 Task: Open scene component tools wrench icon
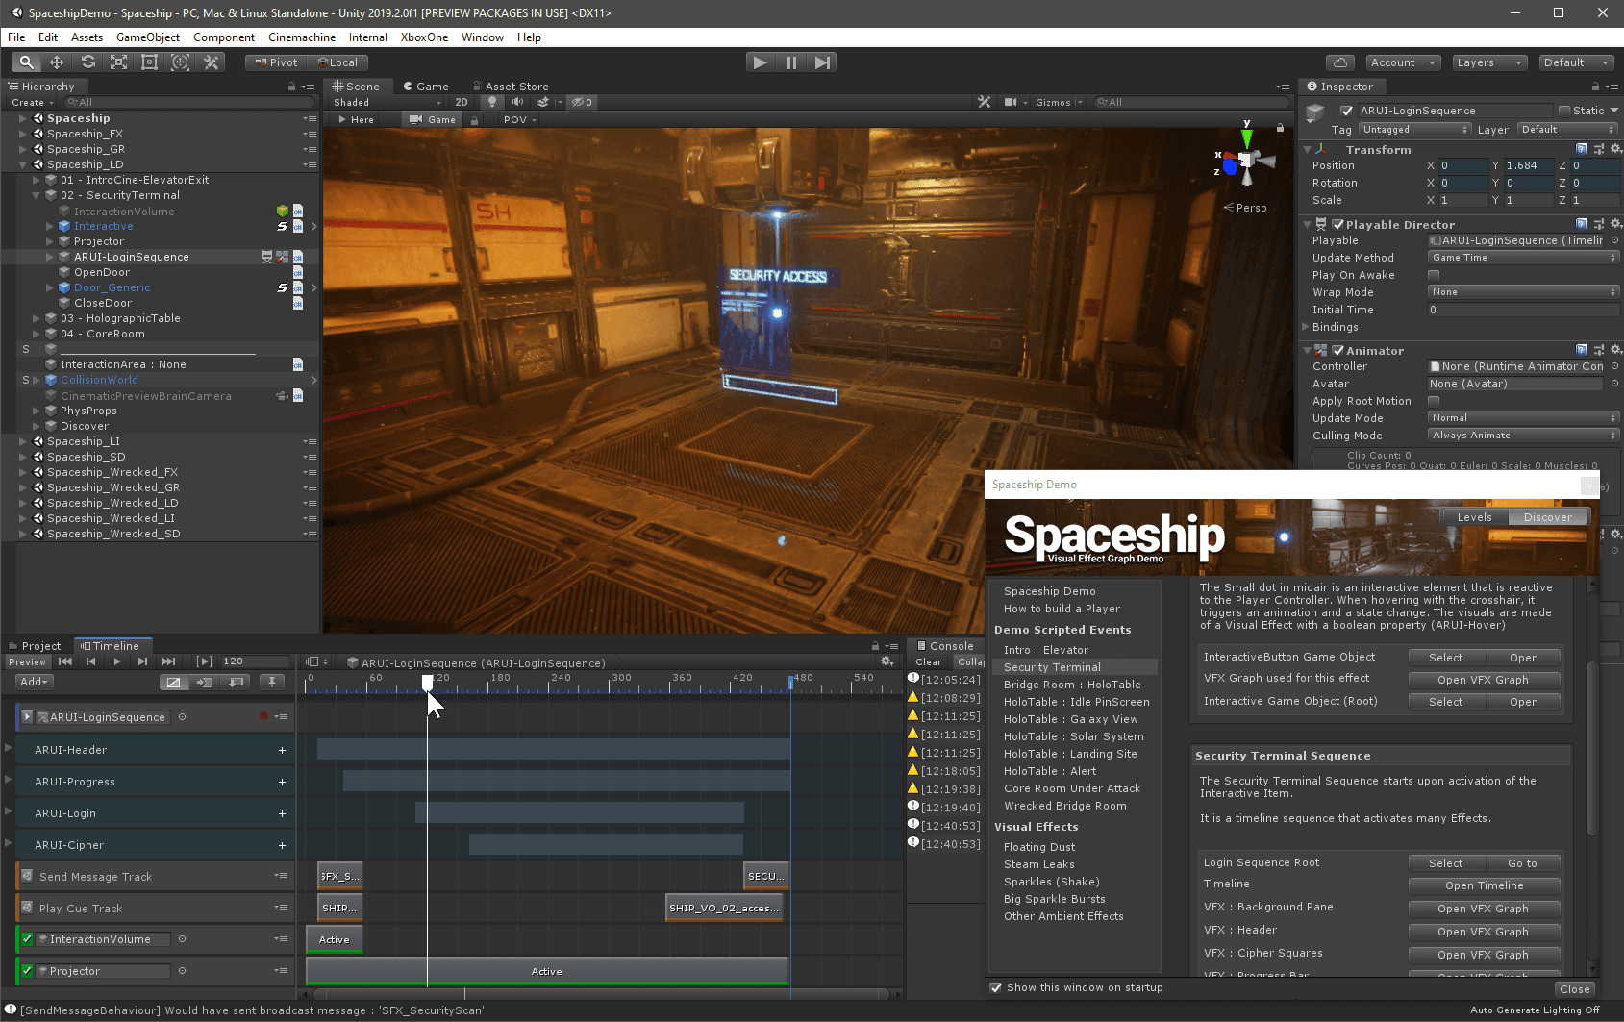[984, 102]
